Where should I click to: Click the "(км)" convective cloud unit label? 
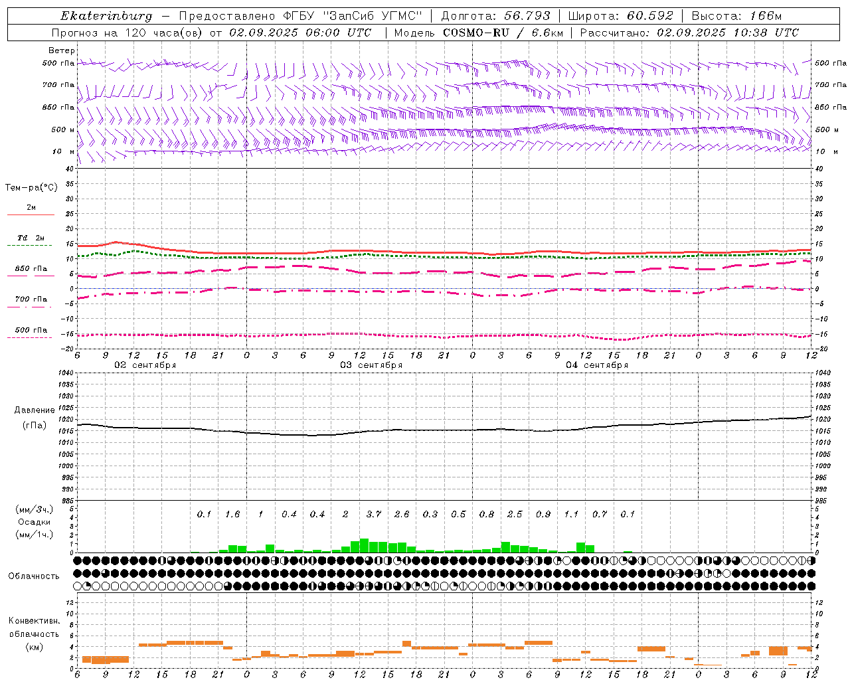34,647
